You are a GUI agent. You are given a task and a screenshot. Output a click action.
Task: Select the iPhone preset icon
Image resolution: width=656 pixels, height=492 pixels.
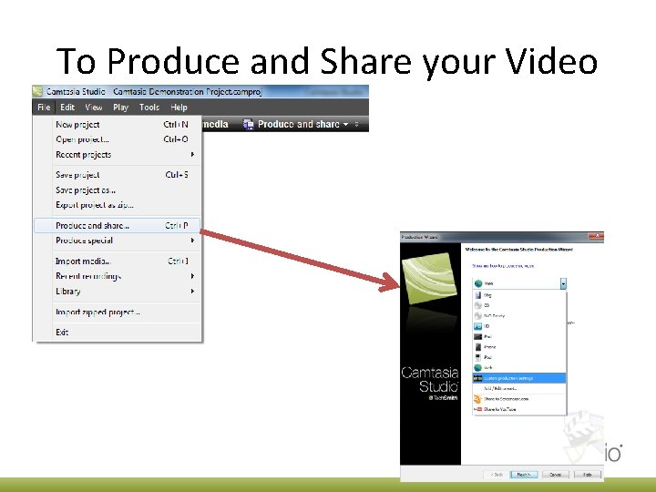(x=477, y=347)
